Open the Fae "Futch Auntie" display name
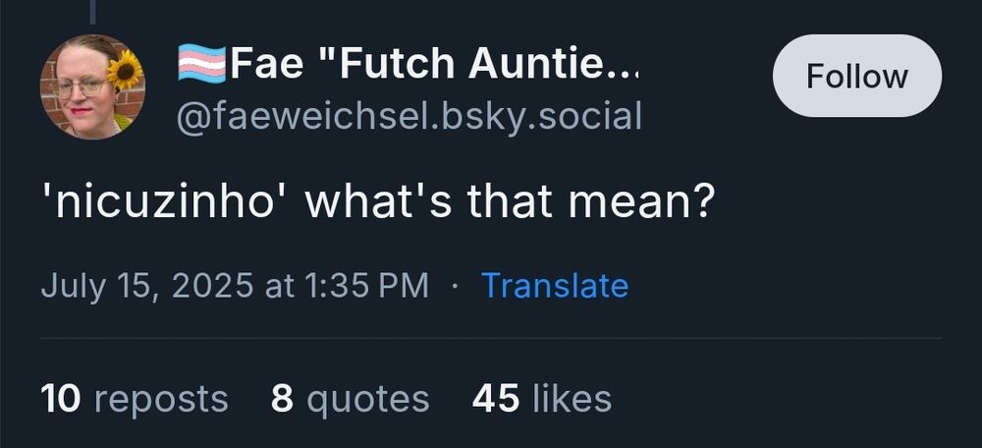 pyautogui.click(x=432, y=65)
